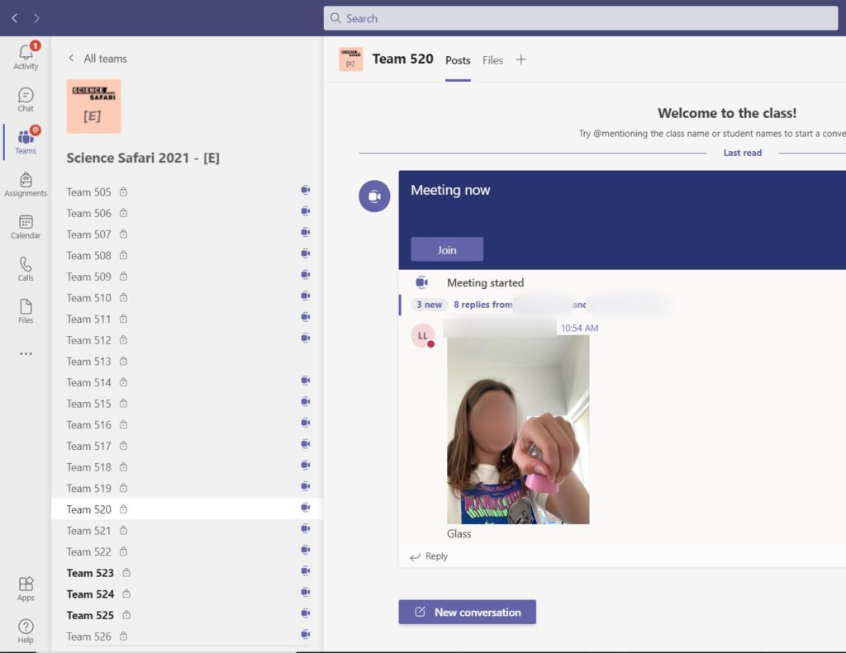Viewport: 846px width, 653px height.
Task: Go back to All teams
Action: tap(97, 59)
